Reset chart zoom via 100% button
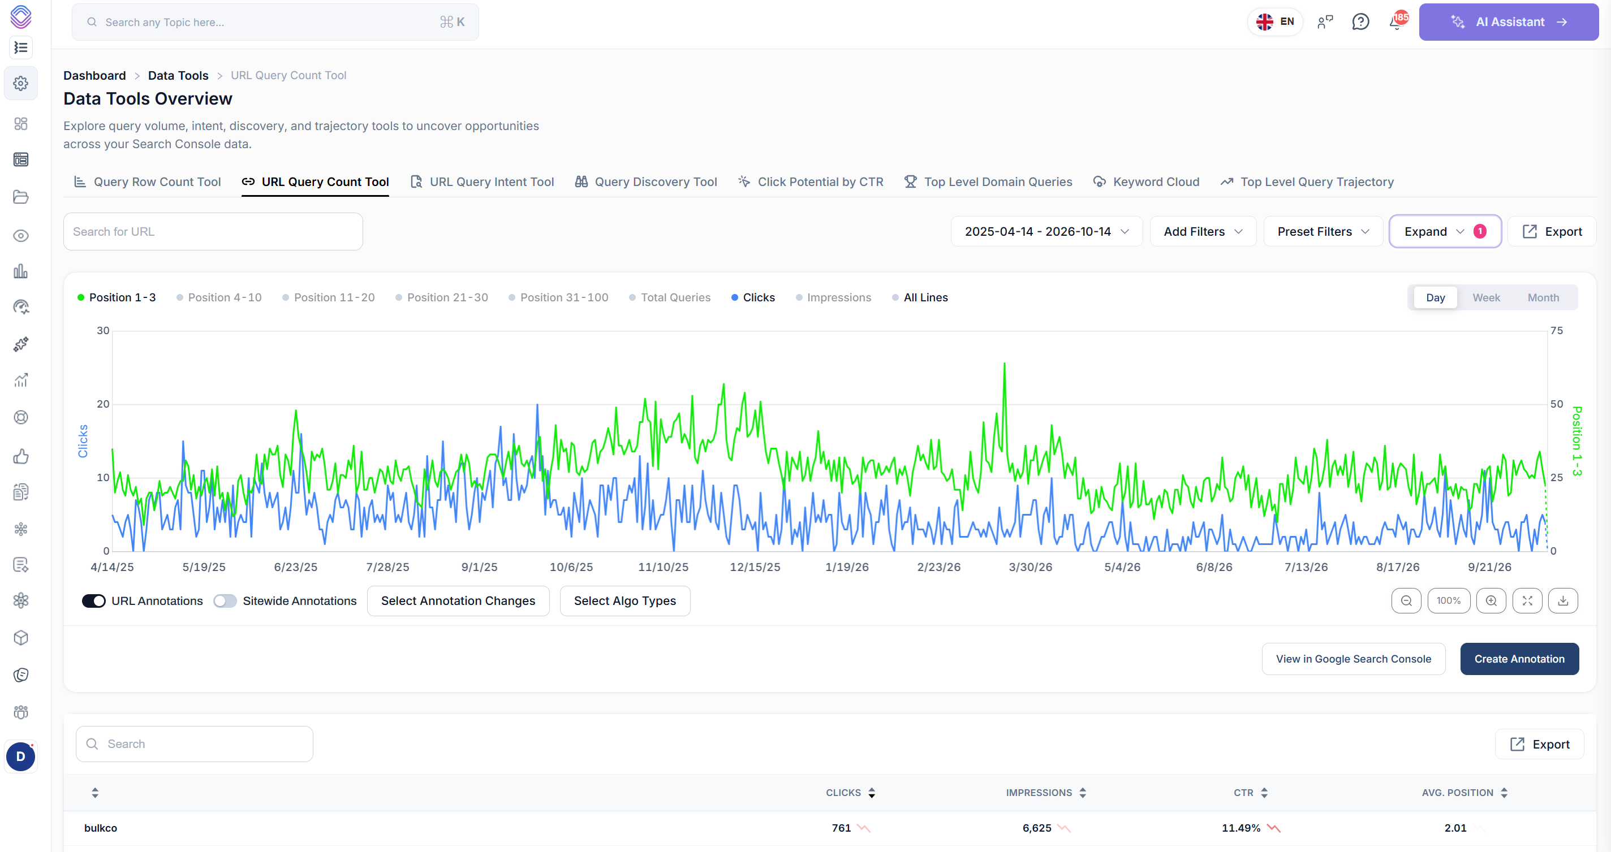 [1449, 601]
